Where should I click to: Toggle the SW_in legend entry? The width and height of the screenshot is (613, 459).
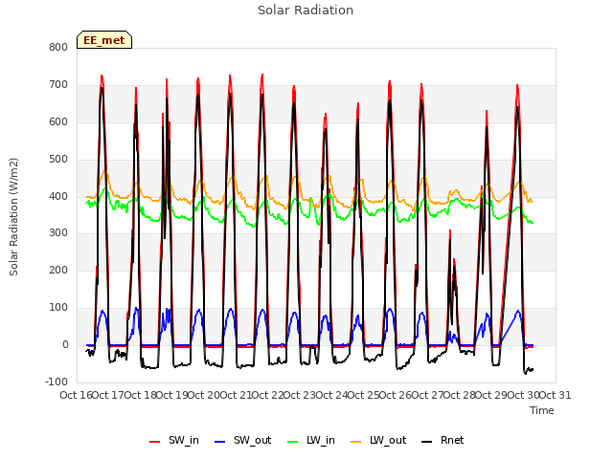pyautogui.click(x=174, y=440)
